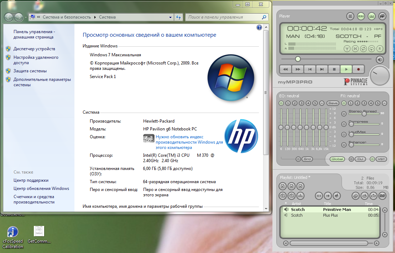
Task: Toggle the Stereo Spread effect on
Action: [344, 114]
